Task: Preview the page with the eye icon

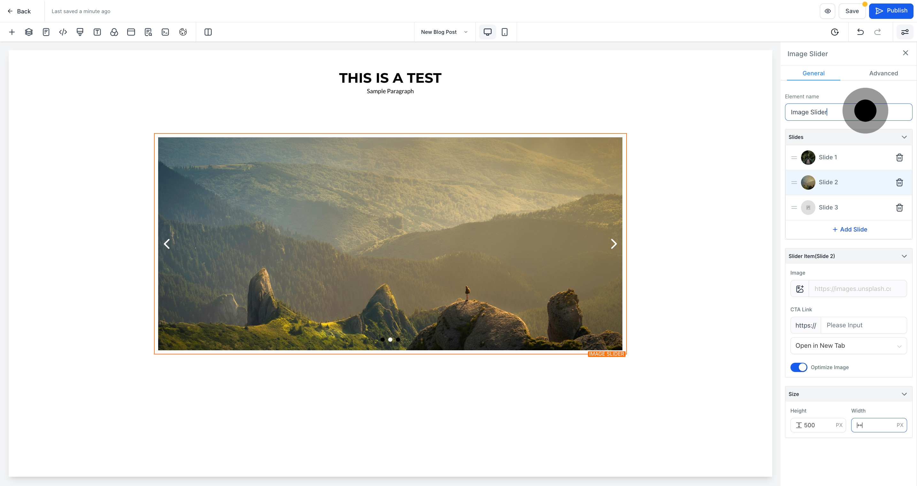Action: (828, 11)
